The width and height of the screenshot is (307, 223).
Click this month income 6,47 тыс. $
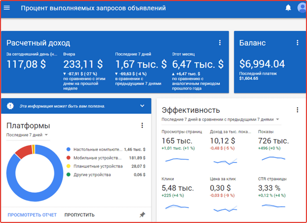point(198,64)
